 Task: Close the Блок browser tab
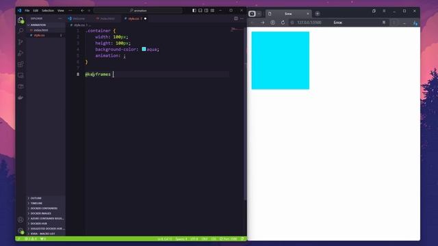pyautogui.click(x=308, y=14)
